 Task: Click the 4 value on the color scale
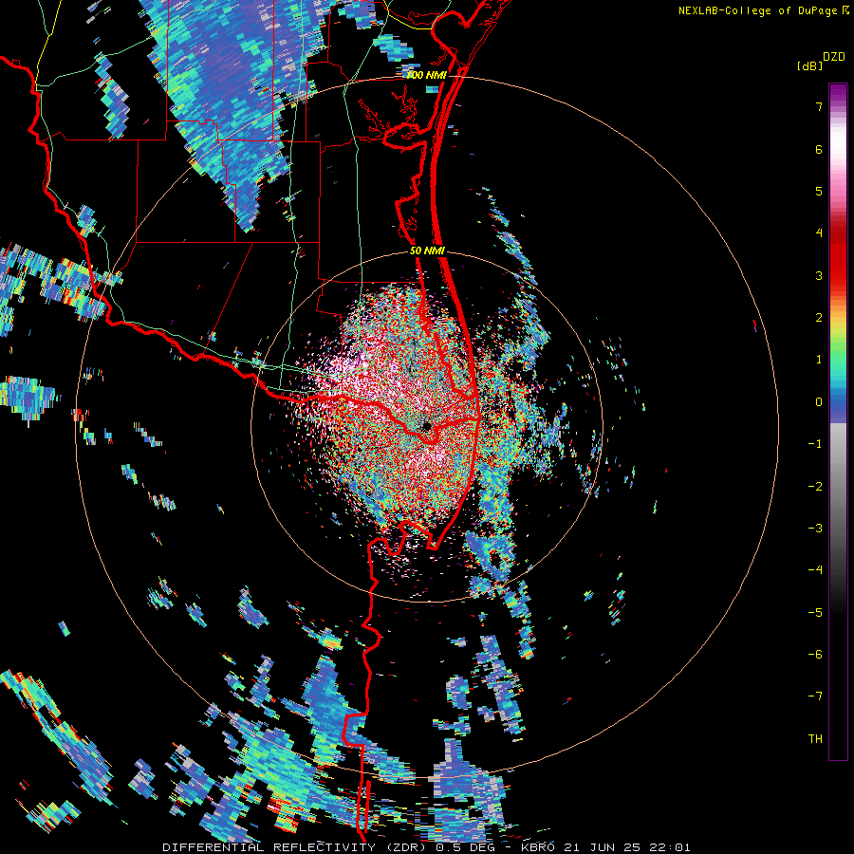point(819,233)
